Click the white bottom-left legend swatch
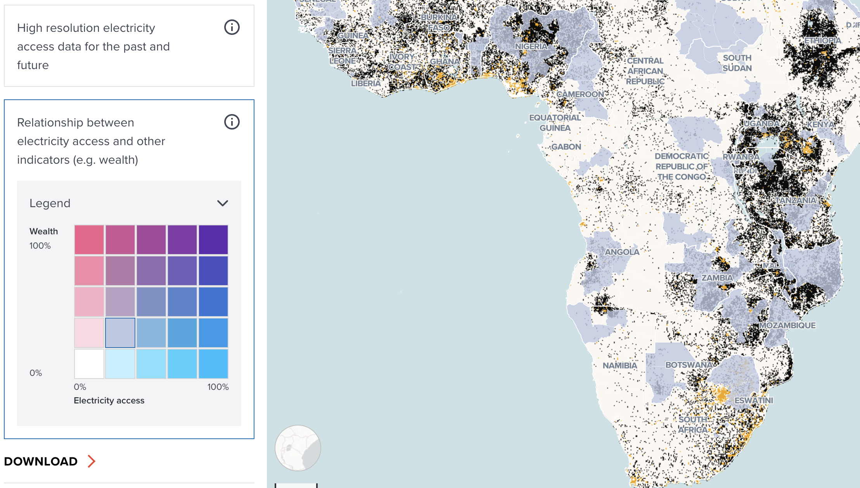 pos(89,364)
